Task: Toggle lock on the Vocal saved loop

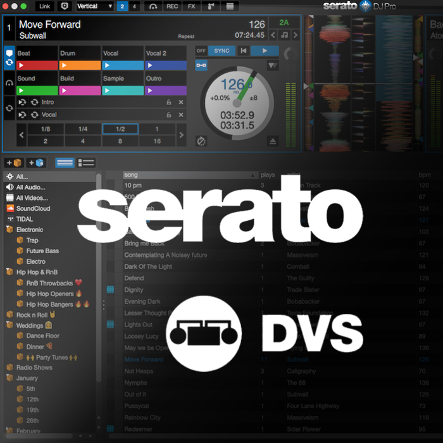Action: [x=168, y=115]
